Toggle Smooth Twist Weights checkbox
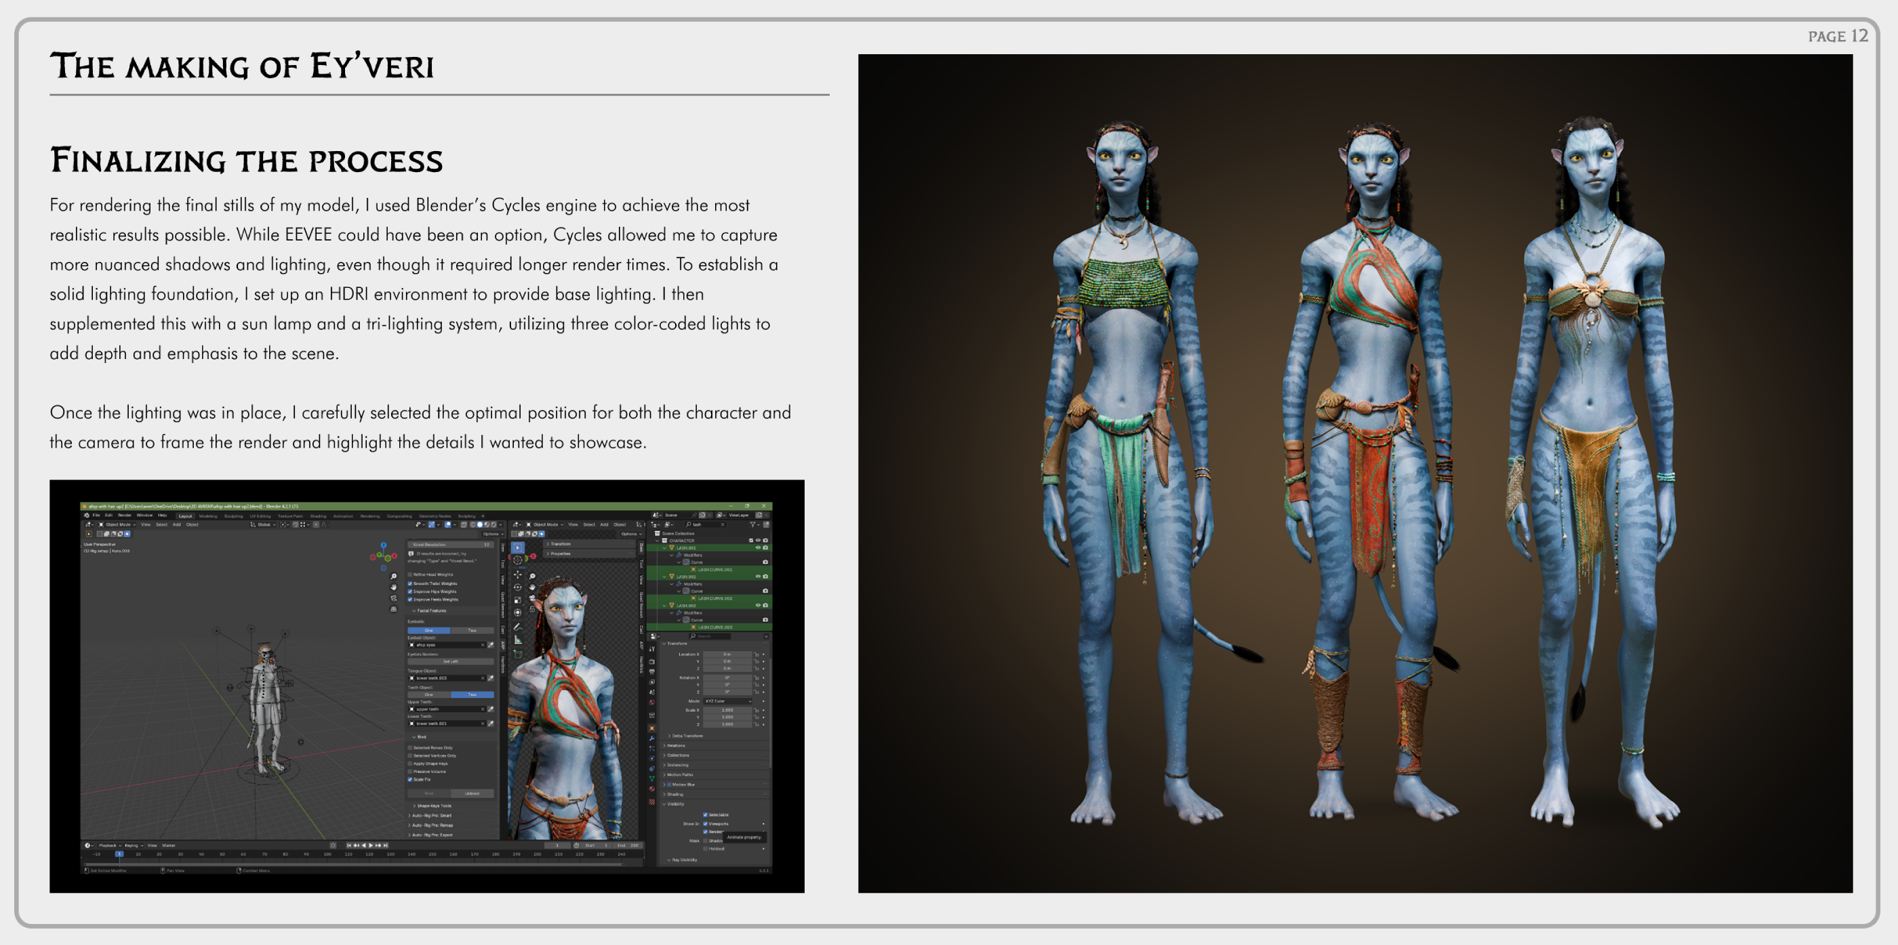Viewport: 1898px width, 945px height. (x=410, y=584)
